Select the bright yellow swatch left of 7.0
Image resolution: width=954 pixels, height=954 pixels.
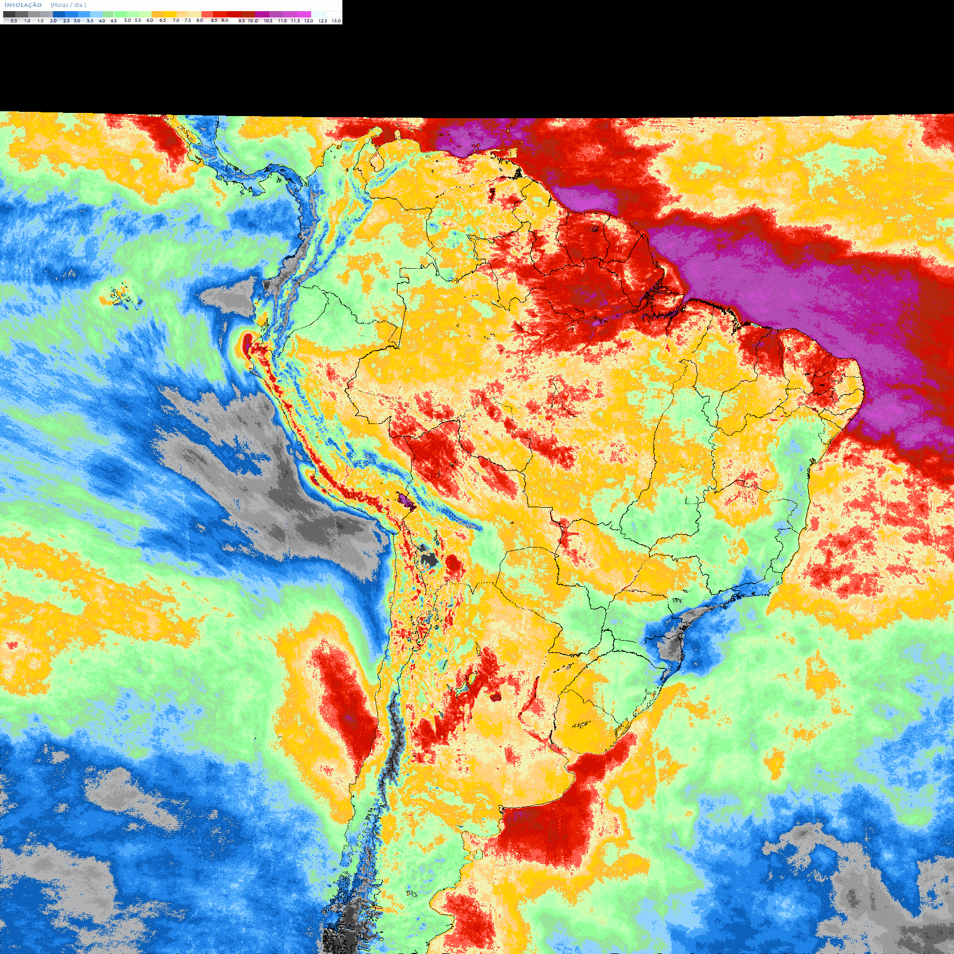pos(170,14)
